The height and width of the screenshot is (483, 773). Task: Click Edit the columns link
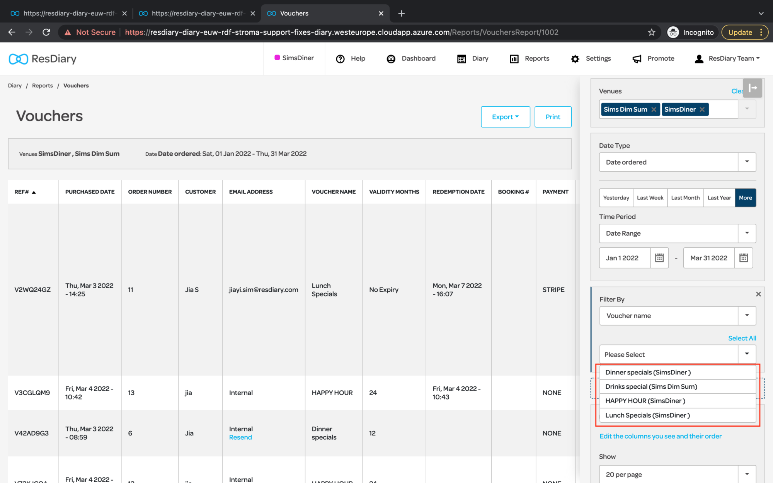pyautogui.click(x=660, y=436)
